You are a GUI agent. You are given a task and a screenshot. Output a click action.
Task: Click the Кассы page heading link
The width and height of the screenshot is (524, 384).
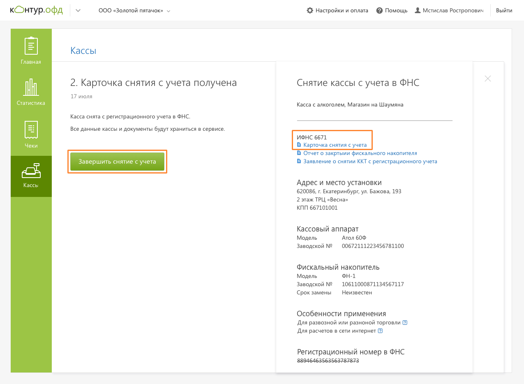[x=83, y=51]
